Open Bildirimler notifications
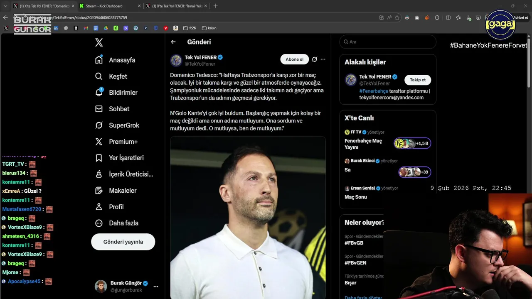 tap(116, 93)
